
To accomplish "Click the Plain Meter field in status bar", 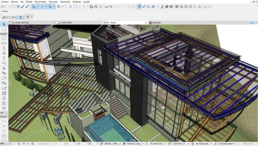I will pos(249,143).
